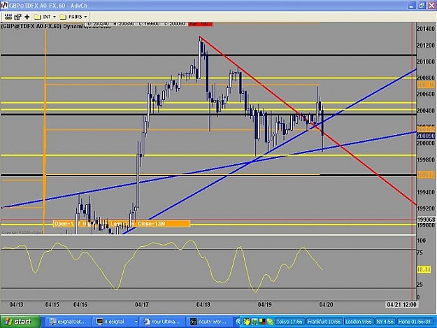Switch to eSignal Data taskbar item
This screenshot has width=437, height=328.
click(x=69, y=322)
